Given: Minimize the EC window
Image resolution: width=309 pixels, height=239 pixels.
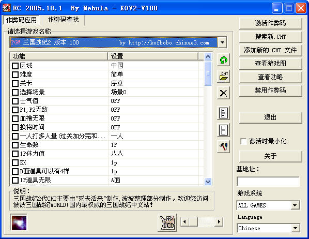Looking at the screenshot, I should [276, 8].
